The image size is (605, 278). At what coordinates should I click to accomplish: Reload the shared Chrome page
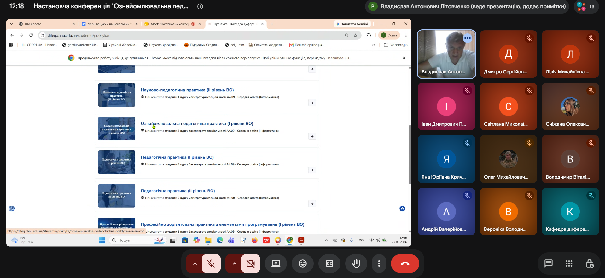(31, 35)
